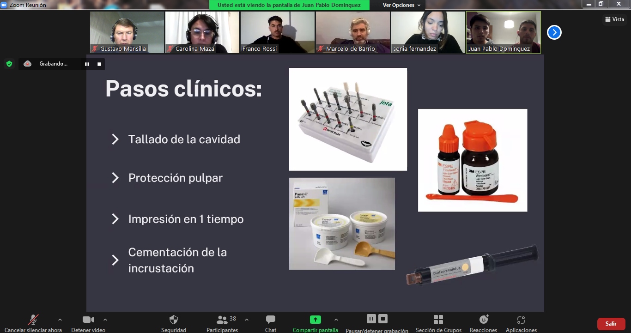Select Juan Pablo Dominguez's video thumbnail
This screenshot has height=333, width=631.
(503, 32)
